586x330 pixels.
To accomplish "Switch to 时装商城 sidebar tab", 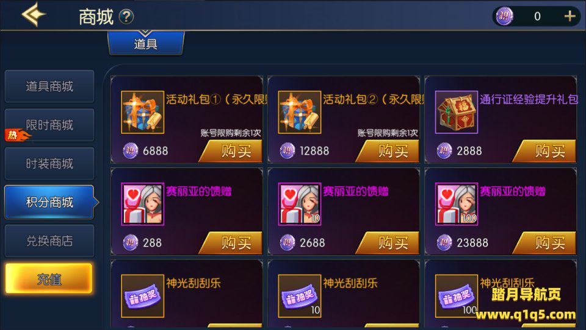I will 49,163.
